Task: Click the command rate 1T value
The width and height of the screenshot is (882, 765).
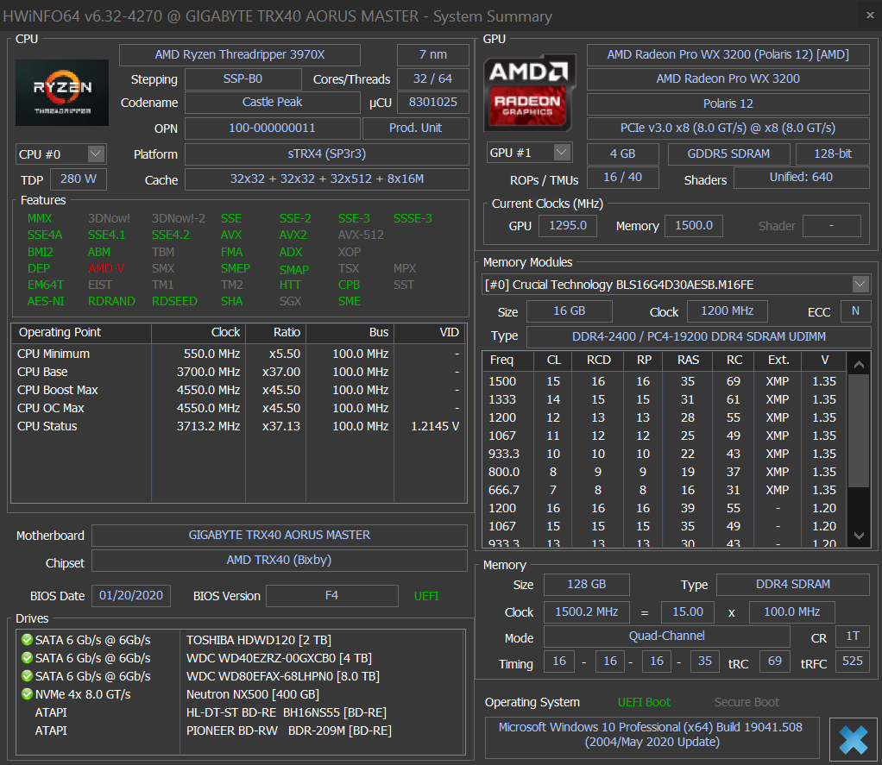Action: point(853,636)
